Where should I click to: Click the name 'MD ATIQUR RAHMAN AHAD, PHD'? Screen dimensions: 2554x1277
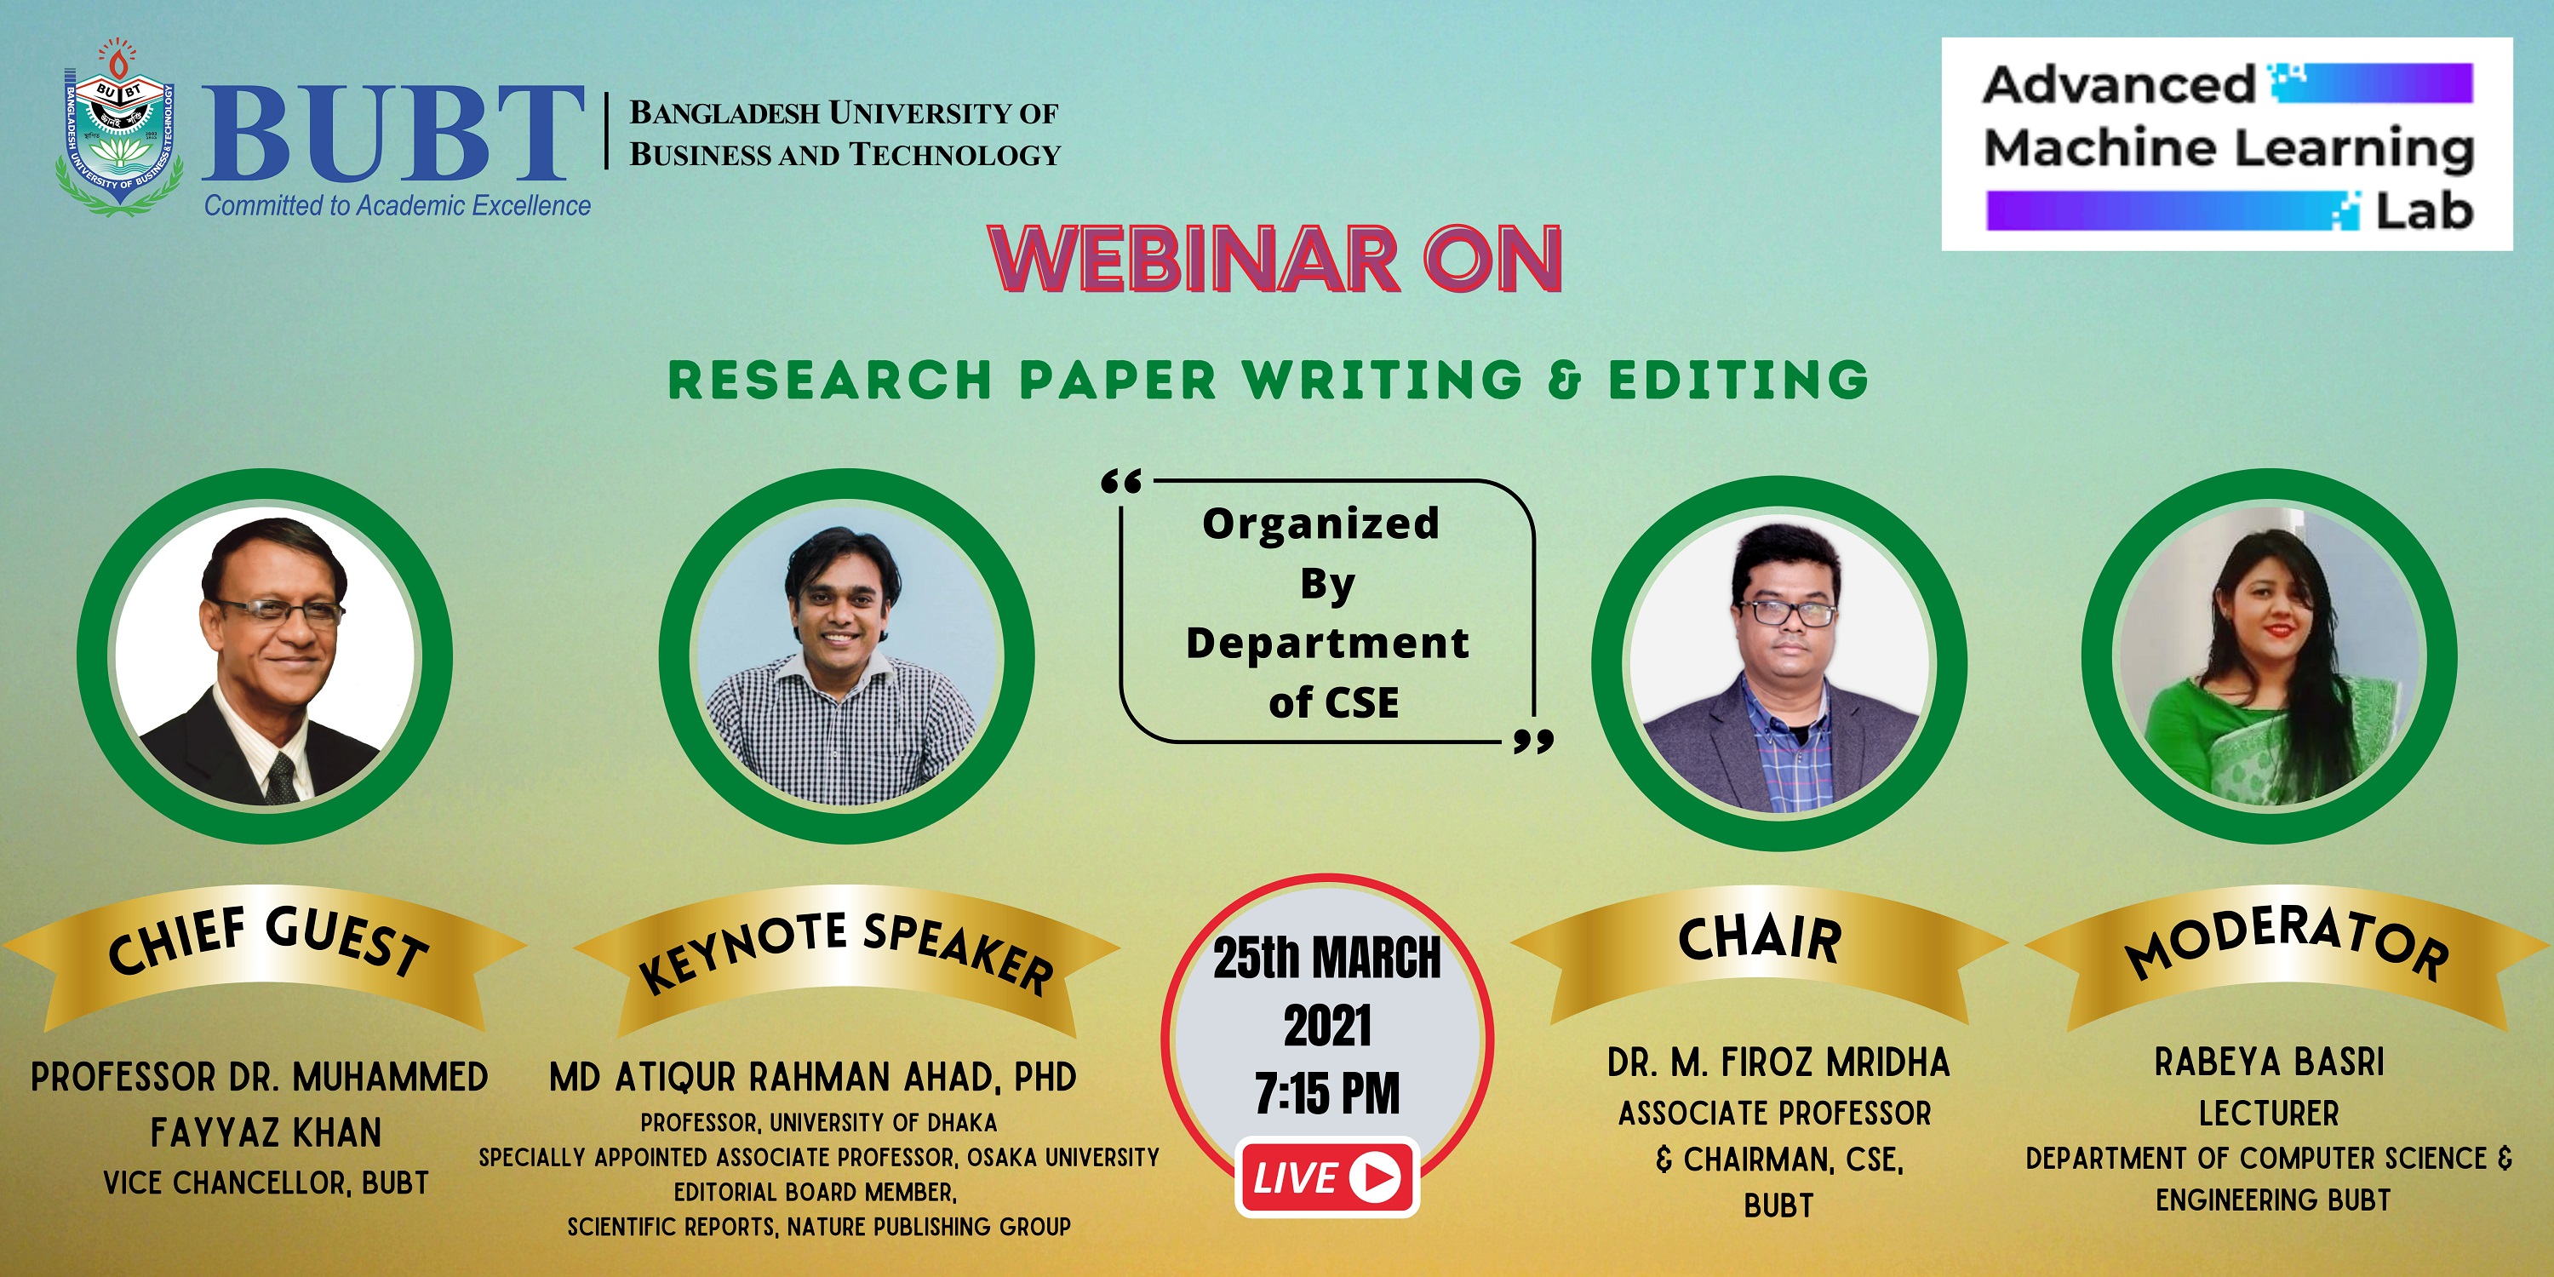coord(813,1078)
